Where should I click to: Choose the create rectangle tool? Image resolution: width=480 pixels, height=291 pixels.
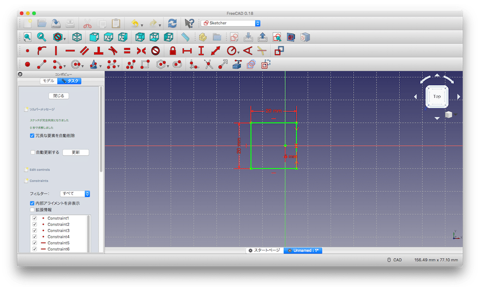tap(145, 64)
